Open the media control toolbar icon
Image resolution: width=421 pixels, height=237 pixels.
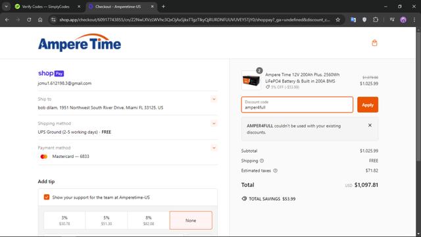point(392,20)
